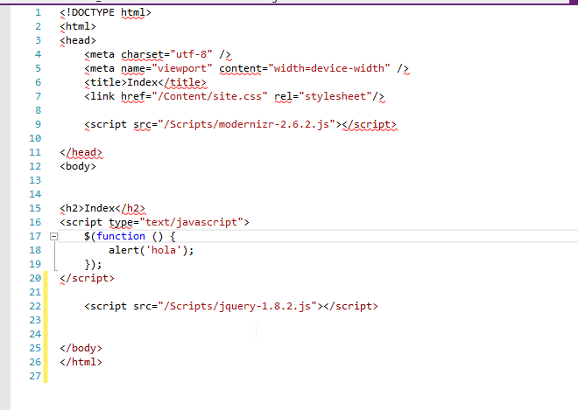Click the closing html tag
The width and height of the screenshot is (578, 410).
pos(81,362)
